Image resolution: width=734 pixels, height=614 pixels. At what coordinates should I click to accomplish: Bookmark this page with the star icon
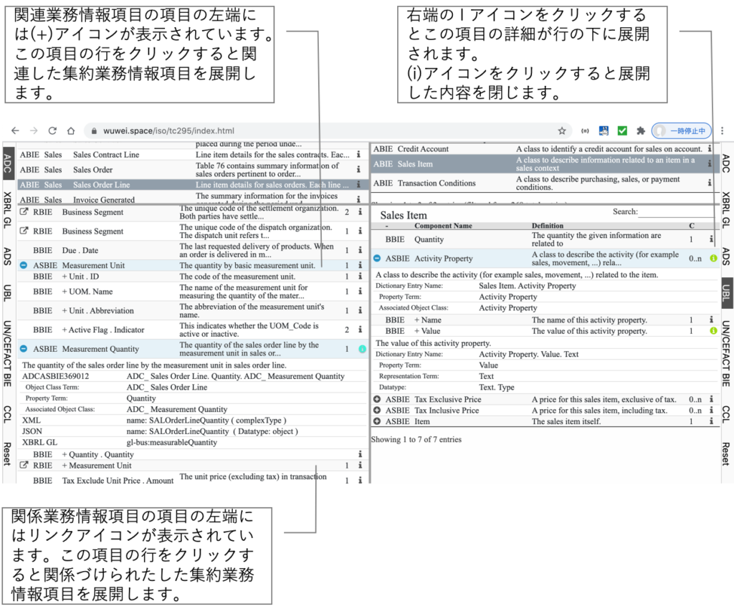point(562,130)
